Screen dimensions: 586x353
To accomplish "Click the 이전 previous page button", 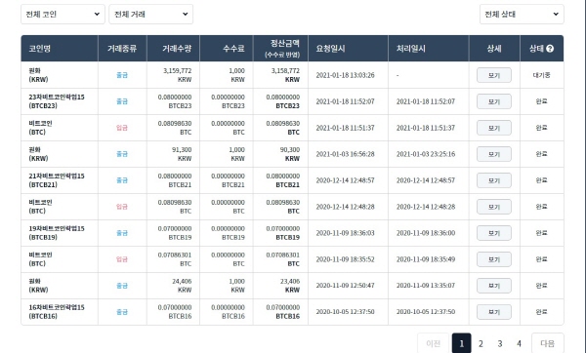I will tap(433, 343).
